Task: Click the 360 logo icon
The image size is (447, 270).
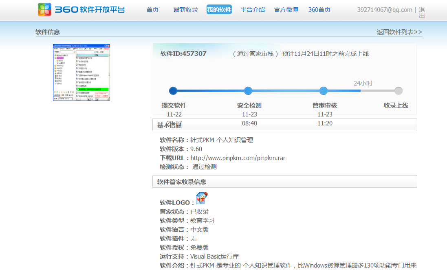Action: (x=45, y=10)
